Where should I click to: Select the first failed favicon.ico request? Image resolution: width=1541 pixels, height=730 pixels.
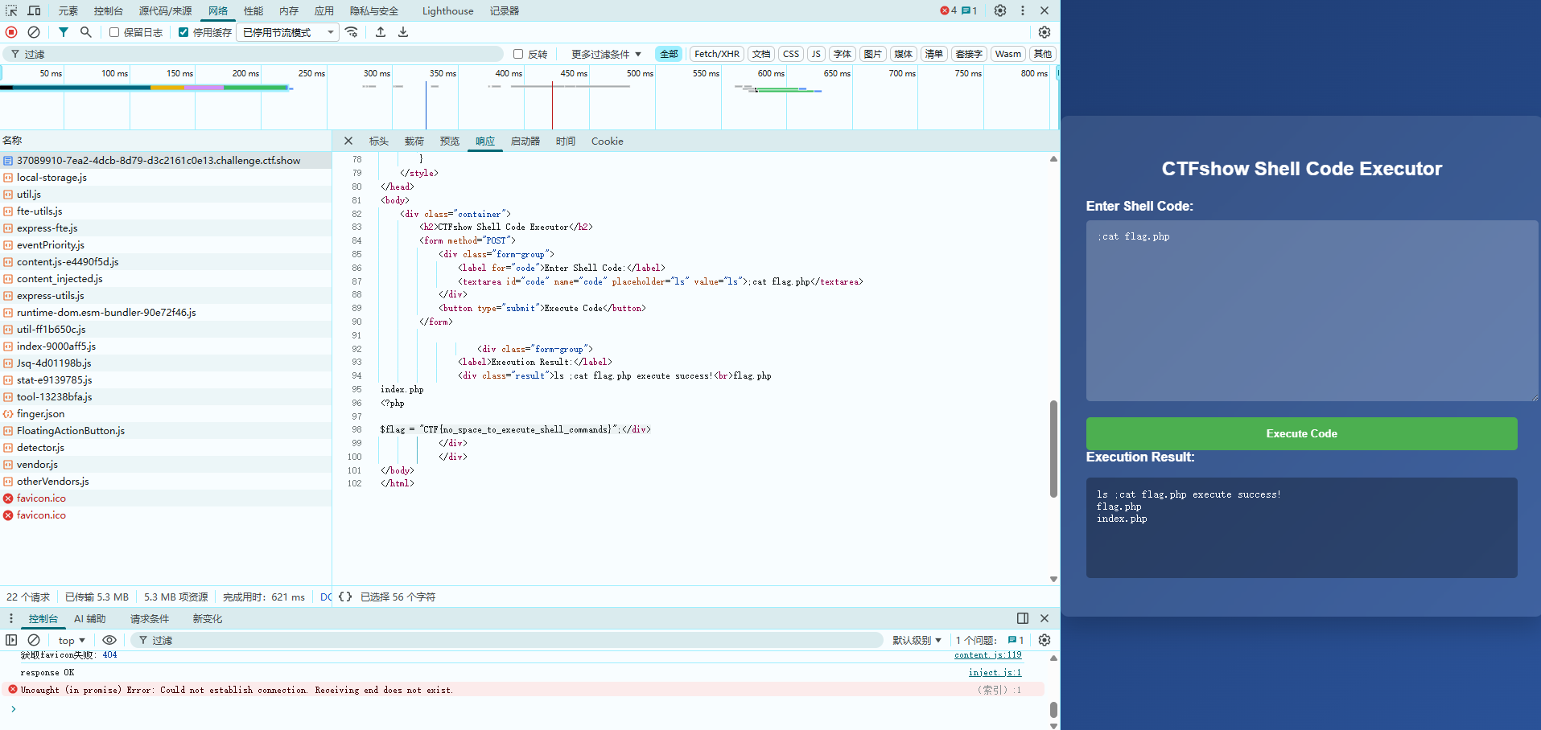pyautogui.click(x=166, y=498)
